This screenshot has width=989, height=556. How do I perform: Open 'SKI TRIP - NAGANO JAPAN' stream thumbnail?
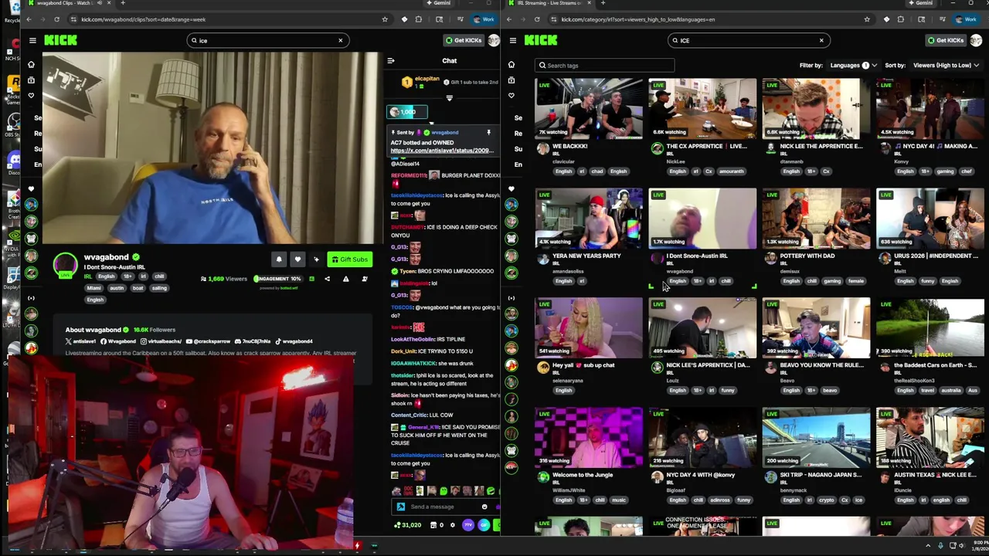pos(816,437)
